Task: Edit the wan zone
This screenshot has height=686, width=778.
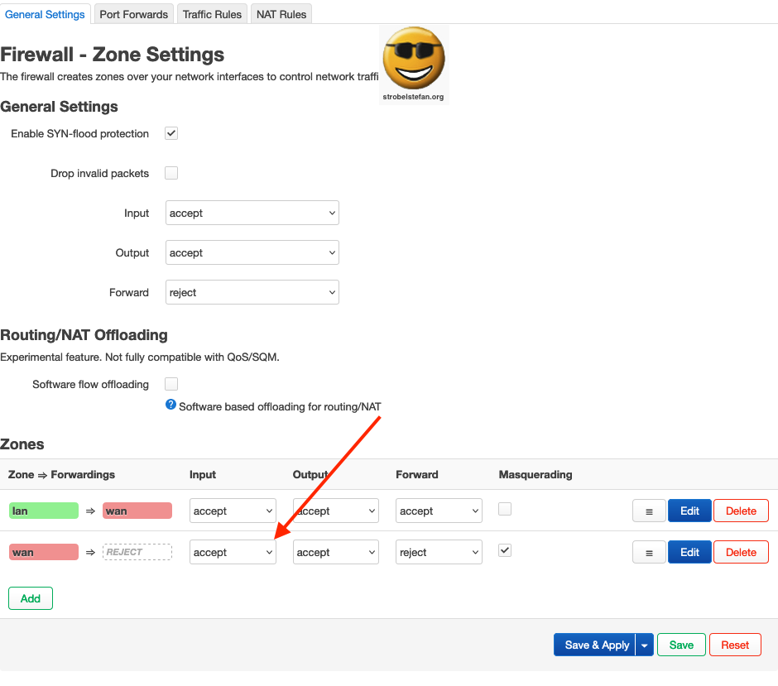Action: pos(689,553)
